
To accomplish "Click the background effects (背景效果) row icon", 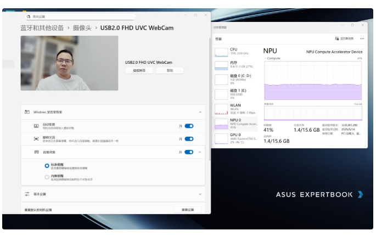I will pos(36,152).
